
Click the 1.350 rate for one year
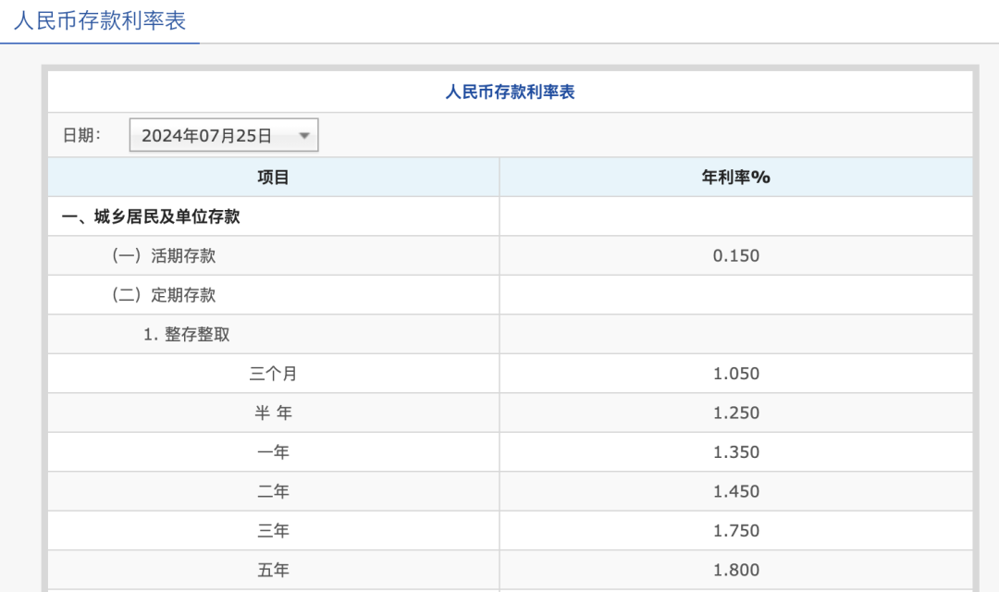click(x=735, y=452)
